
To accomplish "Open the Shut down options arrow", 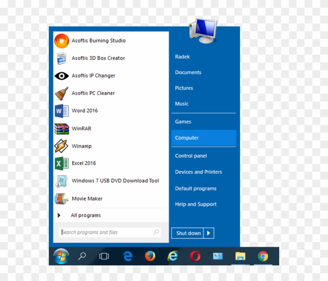I will (209, 233).
